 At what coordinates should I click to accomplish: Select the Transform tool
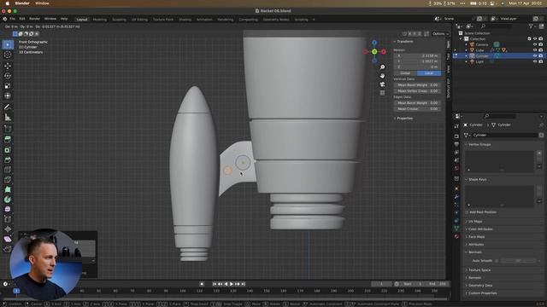(x=8, y=96)
